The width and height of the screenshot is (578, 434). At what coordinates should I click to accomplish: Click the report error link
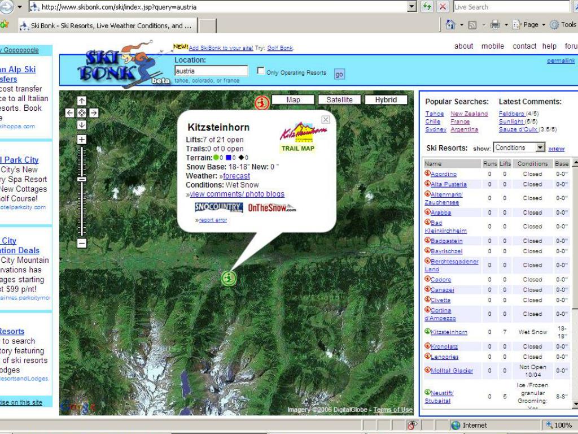[x=213, y=220]
